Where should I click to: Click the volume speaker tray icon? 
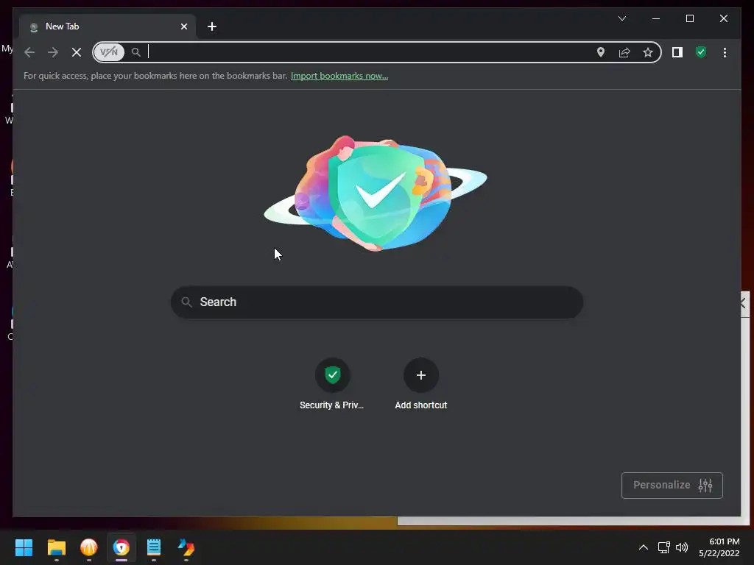click(682, 547)
